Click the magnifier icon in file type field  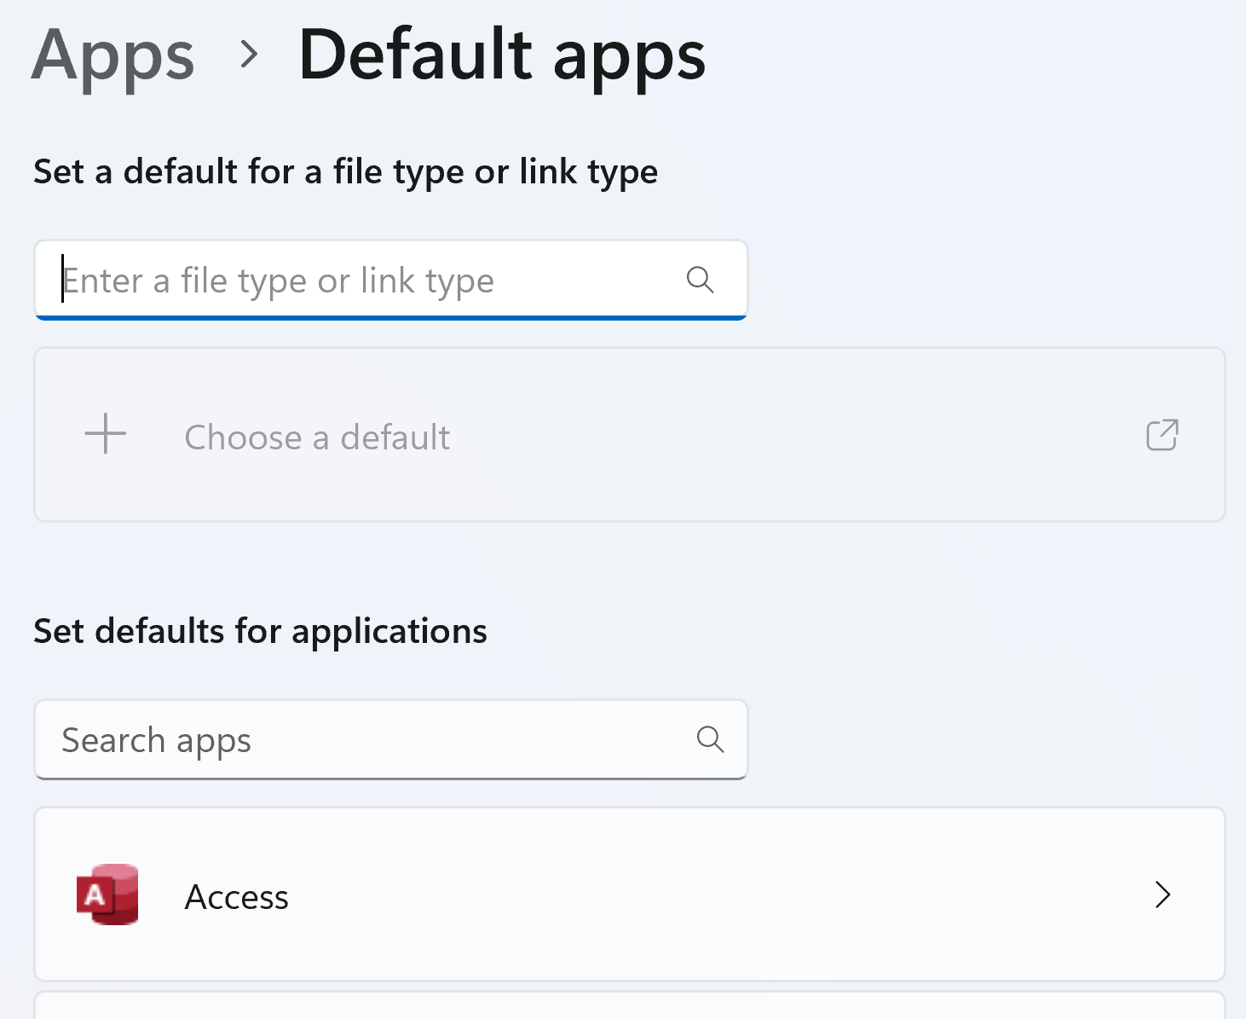coord(700,279)
